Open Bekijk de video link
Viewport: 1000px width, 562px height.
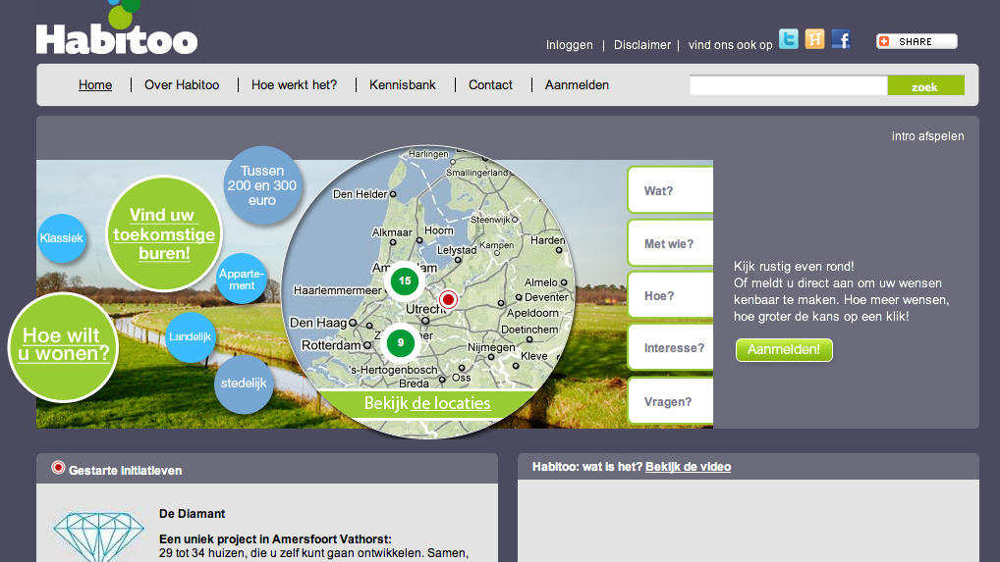point(689,467)
